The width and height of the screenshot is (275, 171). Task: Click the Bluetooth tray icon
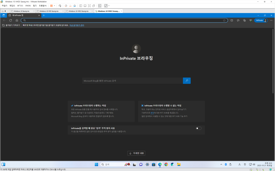click(226, 164)
